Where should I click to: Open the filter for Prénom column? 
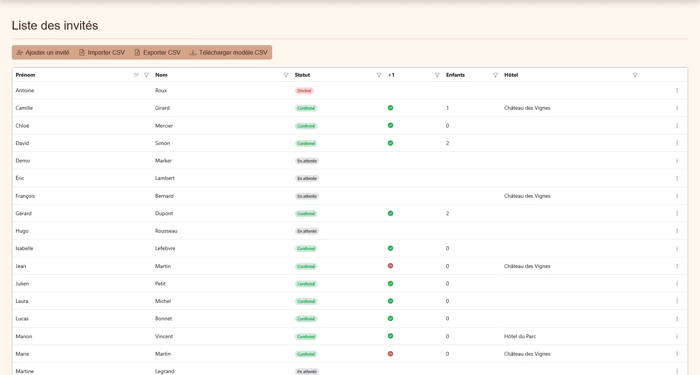click(146, 75)
